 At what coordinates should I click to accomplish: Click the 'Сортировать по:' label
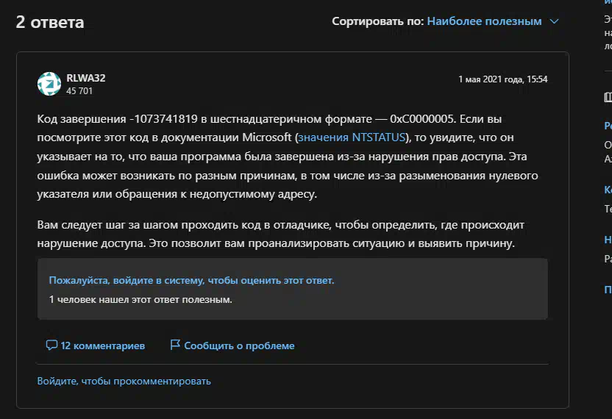click(377, 21)
